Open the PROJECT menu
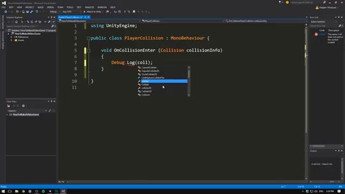345x194 pixels. coord(30,7)
